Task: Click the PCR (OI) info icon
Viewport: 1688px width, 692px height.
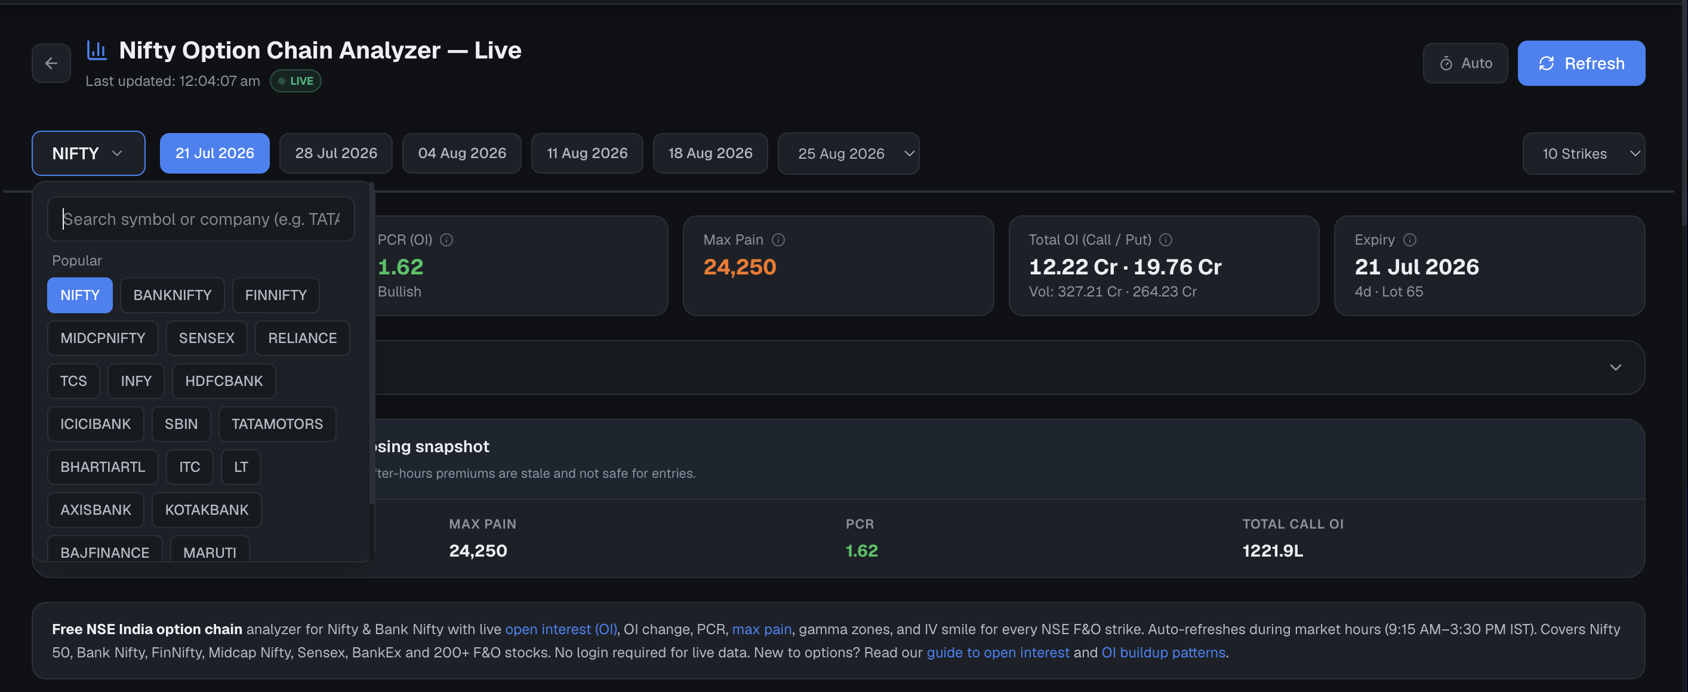Action: tap(446, 240)
